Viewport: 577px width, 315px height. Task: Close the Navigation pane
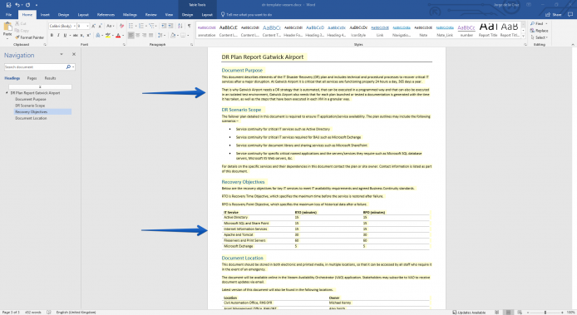click(x=74, y=54)
